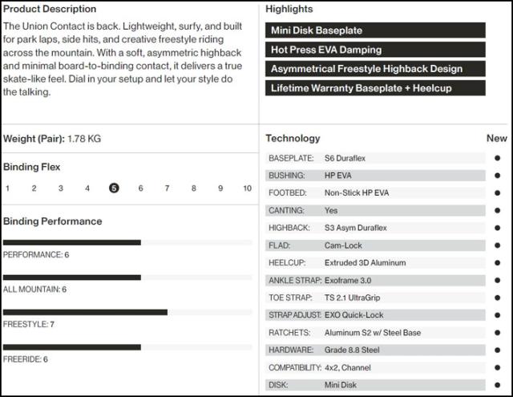Select binding flex value 10

[x=248, y=188]
